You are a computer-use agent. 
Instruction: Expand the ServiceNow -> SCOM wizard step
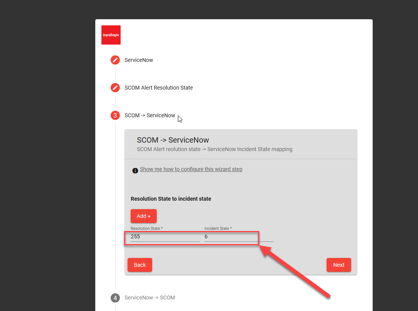click(x=149, y=298)
